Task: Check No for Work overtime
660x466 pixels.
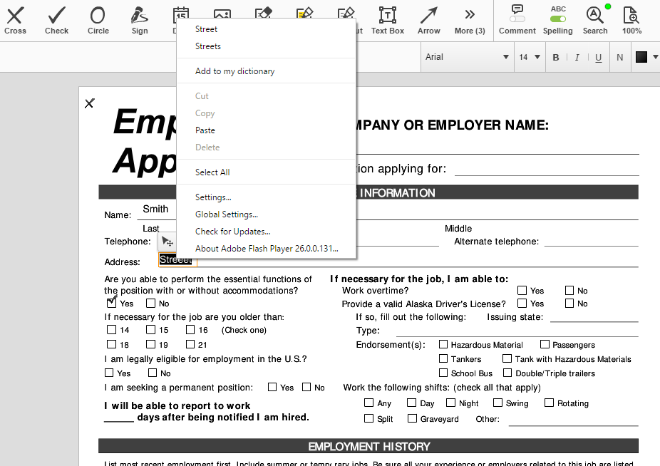Action: [x=569, y=290]
